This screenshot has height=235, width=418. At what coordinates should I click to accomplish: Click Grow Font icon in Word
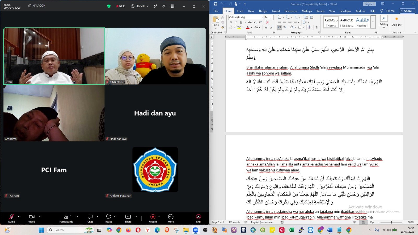pos(266,27)
